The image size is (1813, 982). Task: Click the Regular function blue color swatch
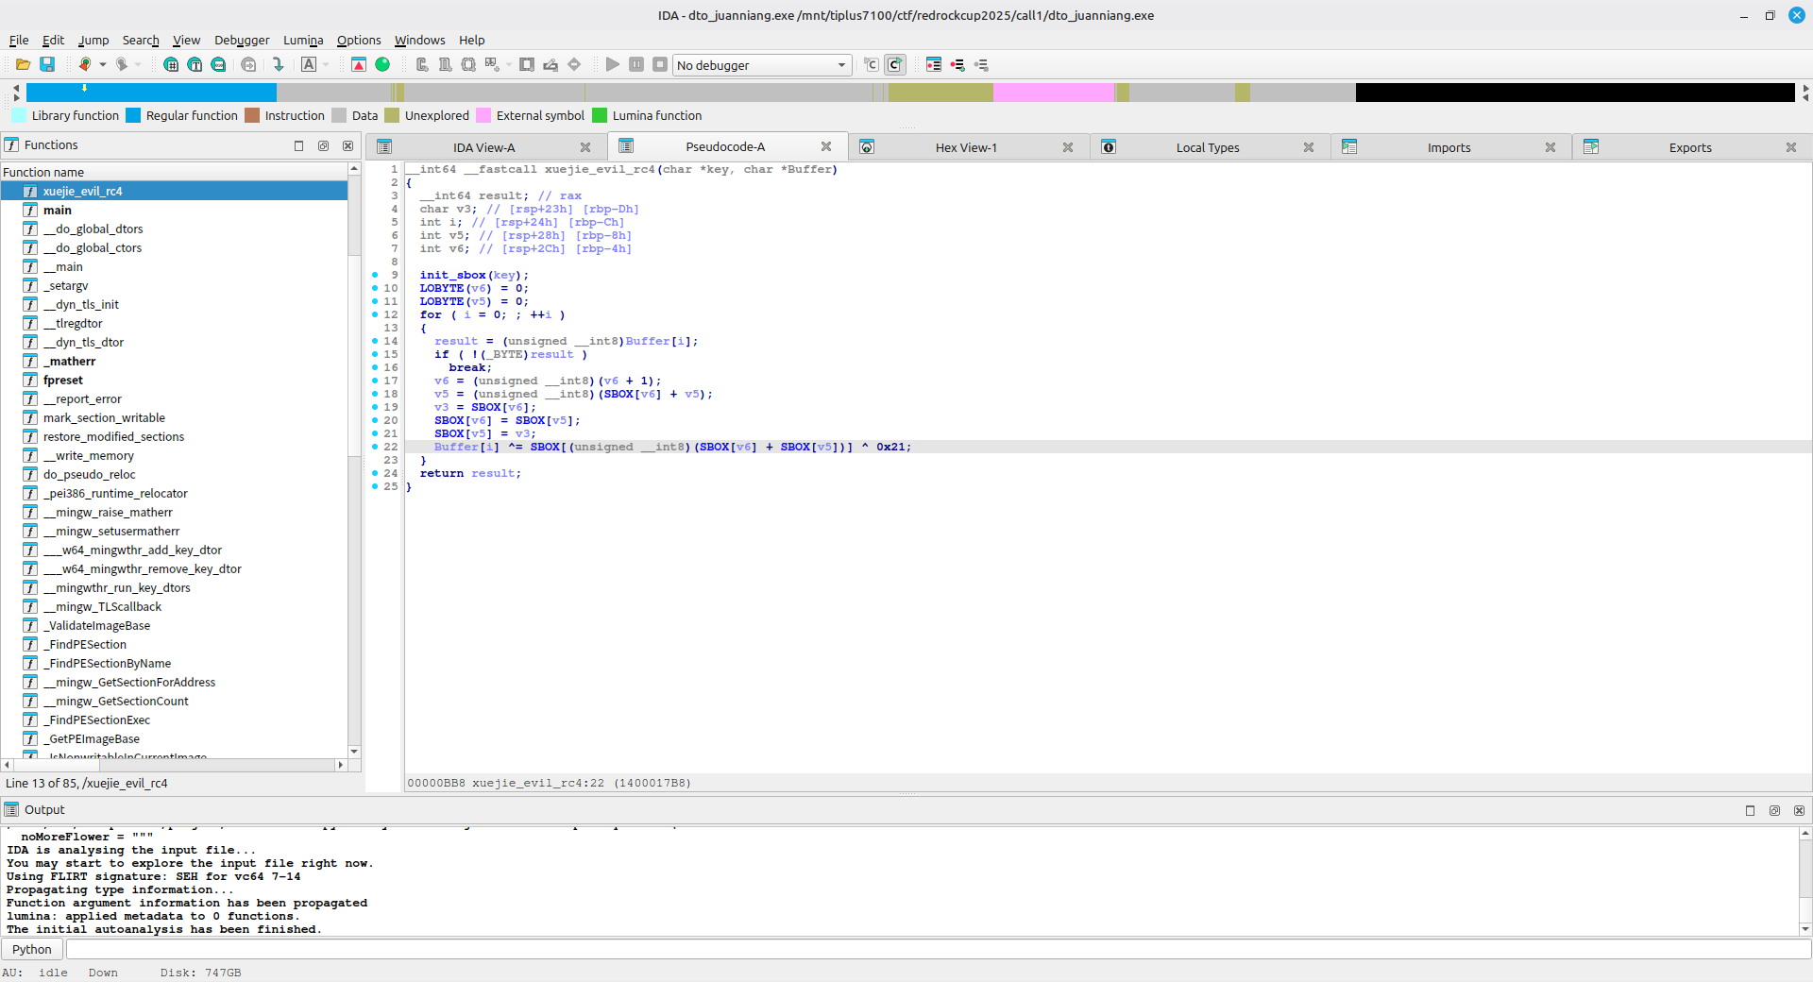pyautogui.click(x=133, y=115)
